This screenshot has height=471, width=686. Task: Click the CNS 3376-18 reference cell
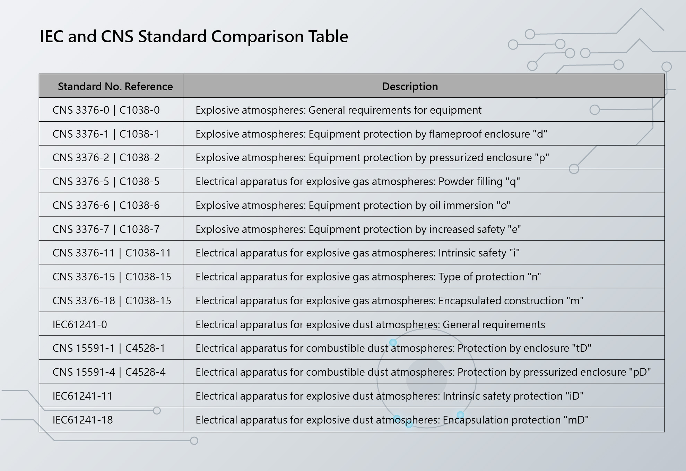point(112,301)
